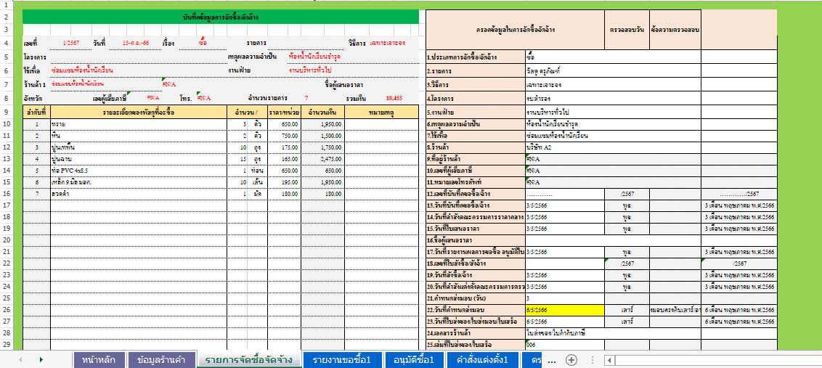Screen dimensions: 822x368
Task: Go to the อนุมัติซื้อ1 sheet tab
Action: click(x=414, y=360)
